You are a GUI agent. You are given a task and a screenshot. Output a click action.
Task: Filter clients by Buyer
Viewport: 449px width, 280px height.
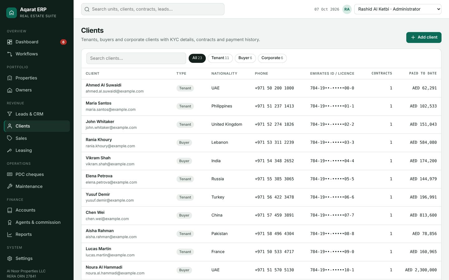pyautogui.click(x=245, y=58)
